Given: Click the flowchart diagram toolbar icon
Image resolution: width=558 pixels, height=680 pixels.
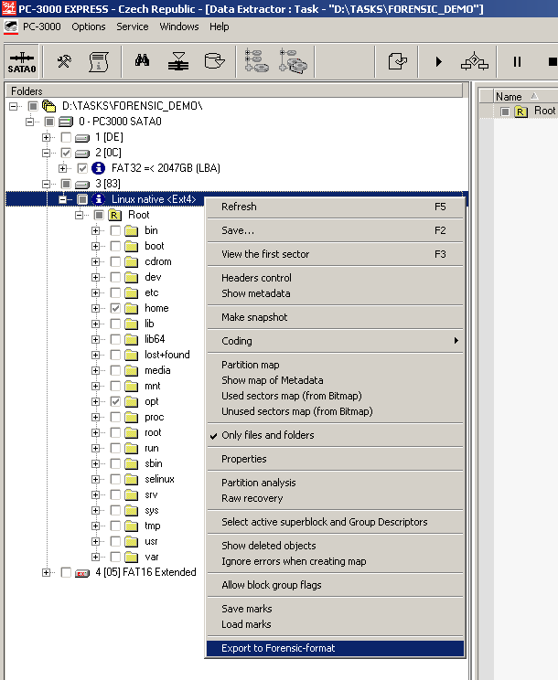Looking at the screenshot, I should 474,61.
